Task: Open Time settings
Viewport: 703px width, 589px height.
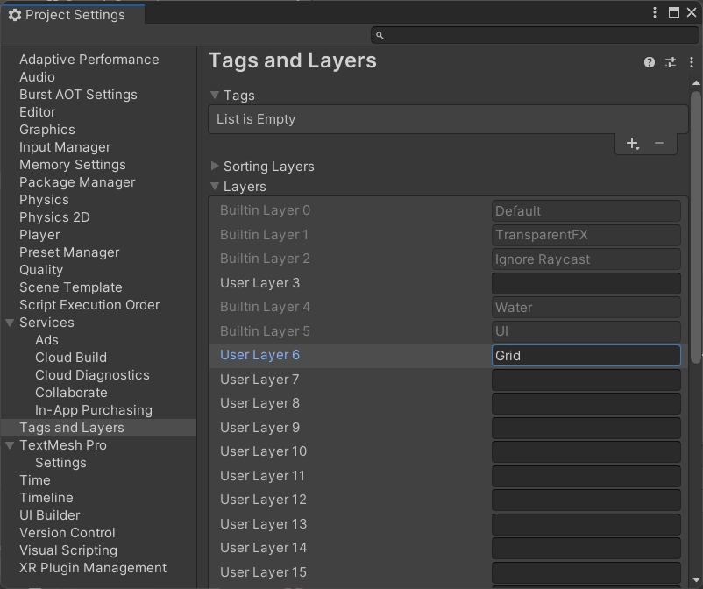Action: 35,480
